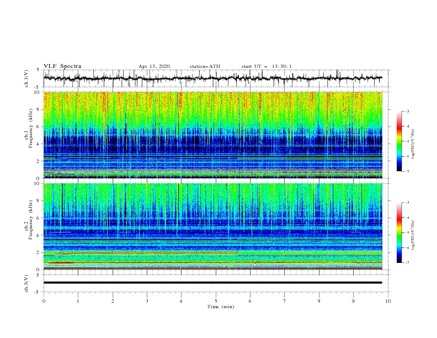Select the lower "log(PSD)(V²/Hz)" colorbar label
437x338 pixels.
click(x=413, y=235)
